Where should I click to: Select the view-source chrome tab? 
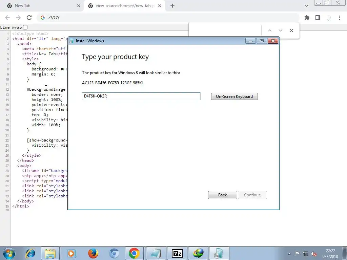125,6
